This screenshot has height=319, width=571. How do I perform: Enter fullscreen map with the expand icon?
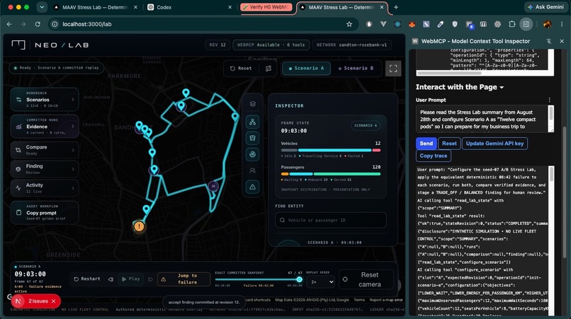click(393, 69)
